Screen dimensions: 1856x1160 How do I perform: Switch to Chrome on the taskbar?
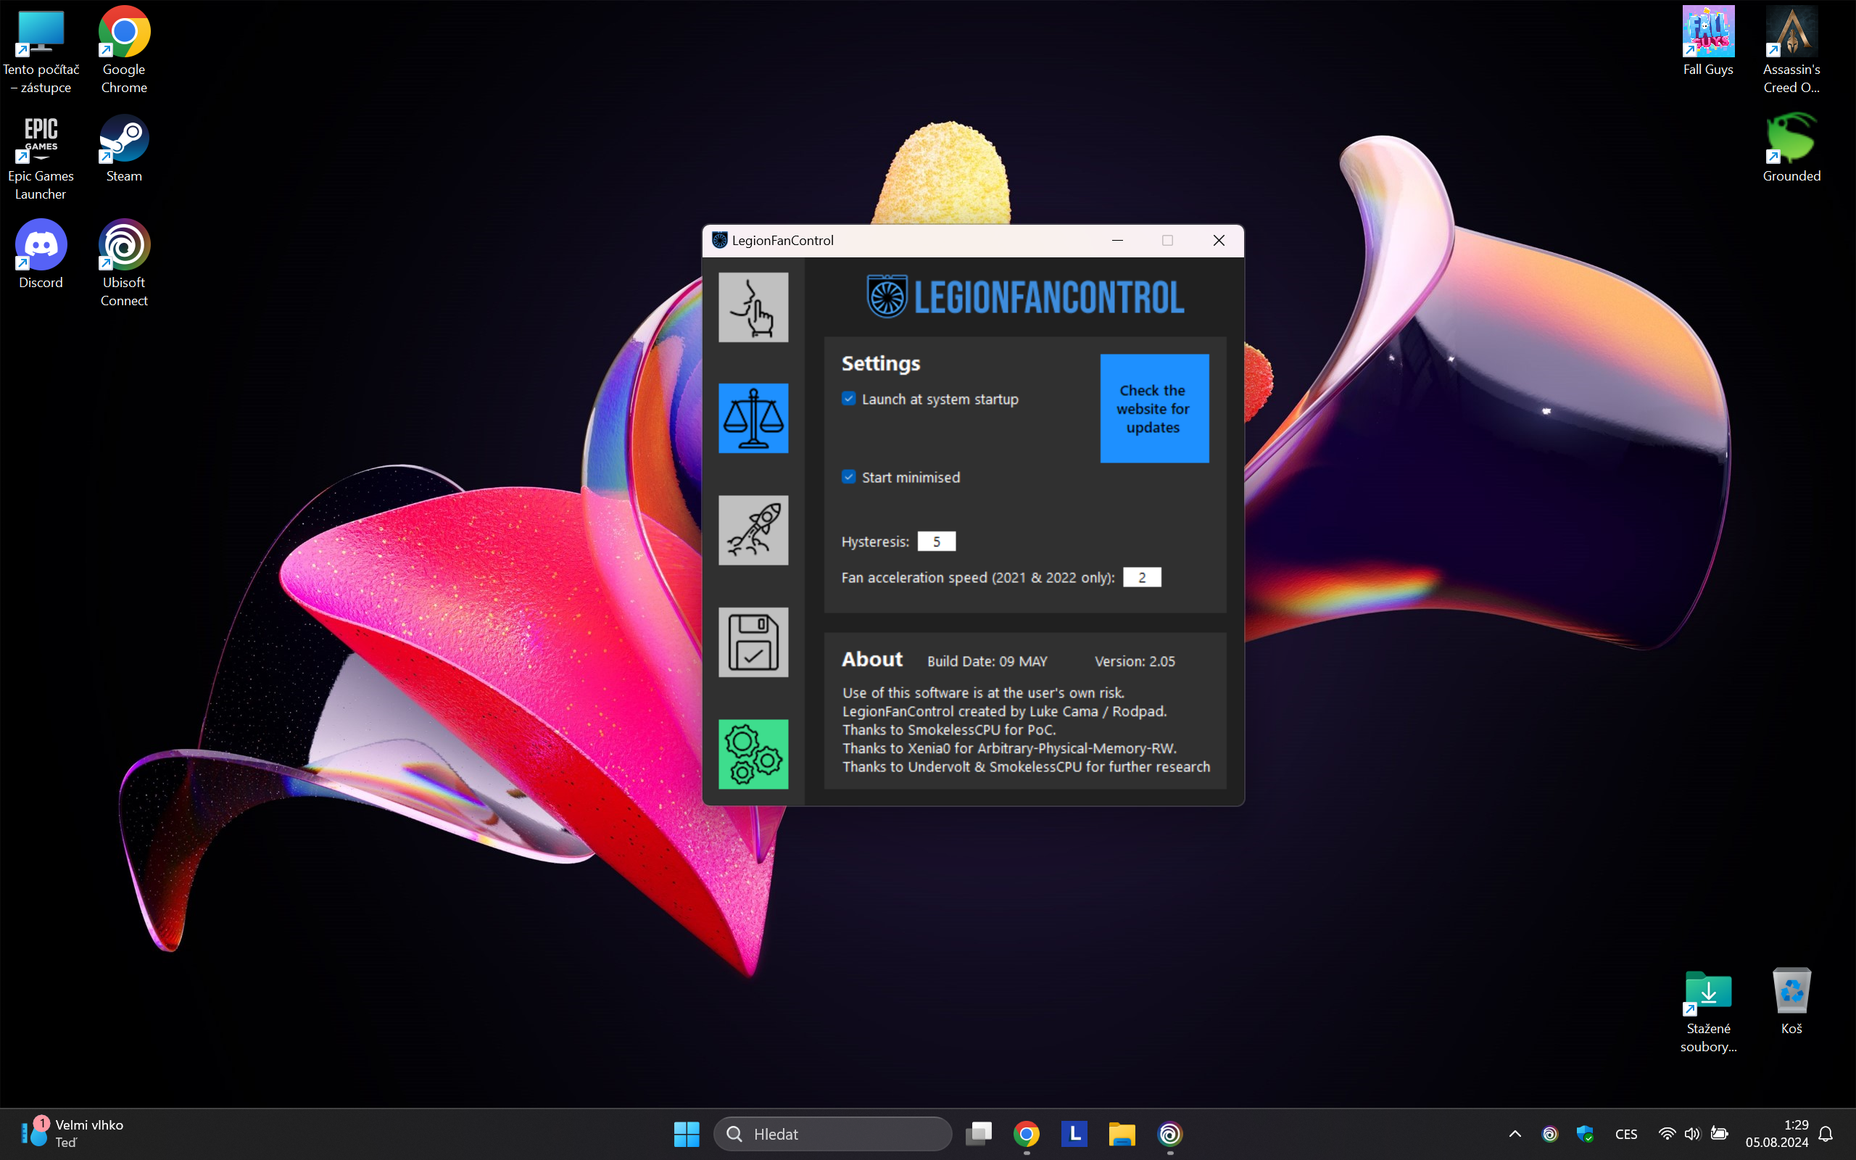pyautogui.click(x=1026, y=1134)
